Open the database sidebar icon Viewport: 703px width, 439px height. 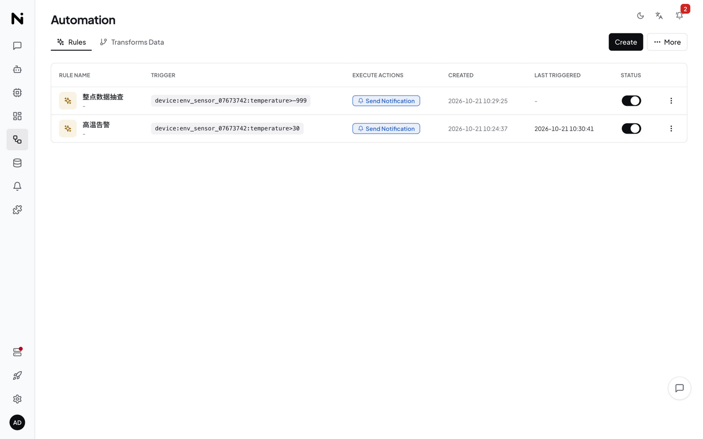[x=17, y=163]
